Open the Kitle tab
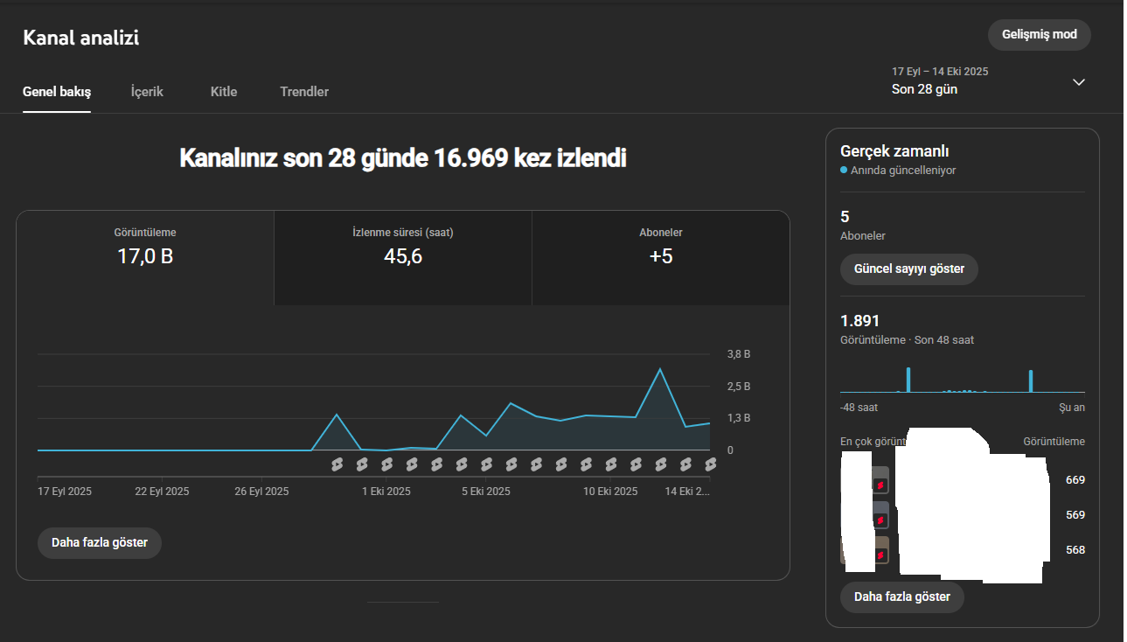The image size is (1127, 642). click(x=224, y=92)
